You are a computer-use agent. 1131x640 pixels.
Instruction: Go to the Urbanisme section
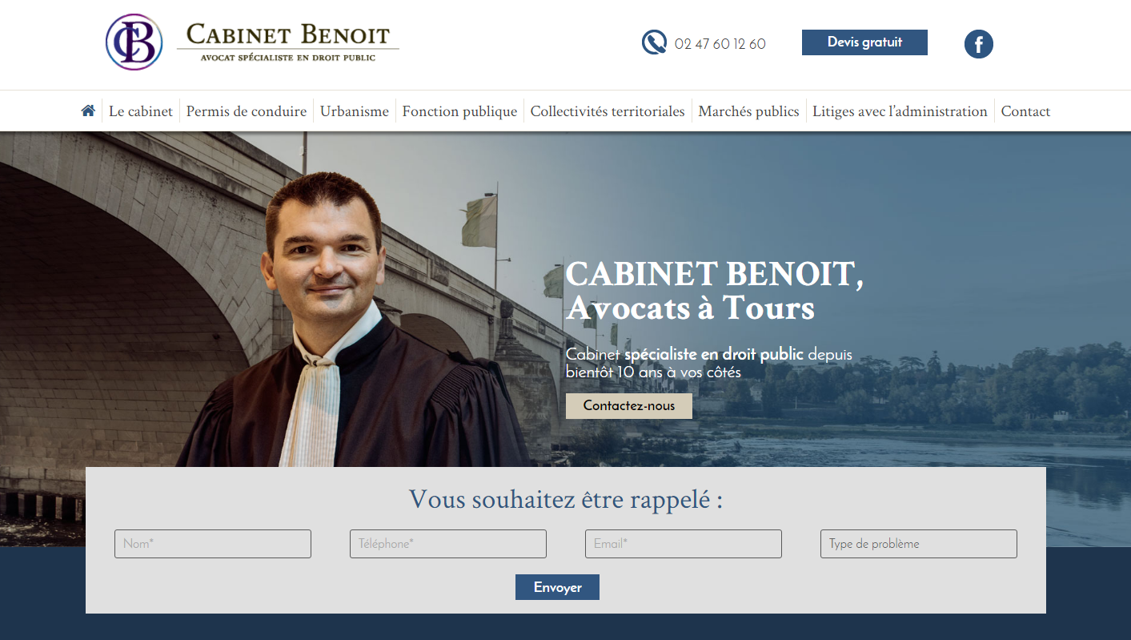(x=355, y=111)
